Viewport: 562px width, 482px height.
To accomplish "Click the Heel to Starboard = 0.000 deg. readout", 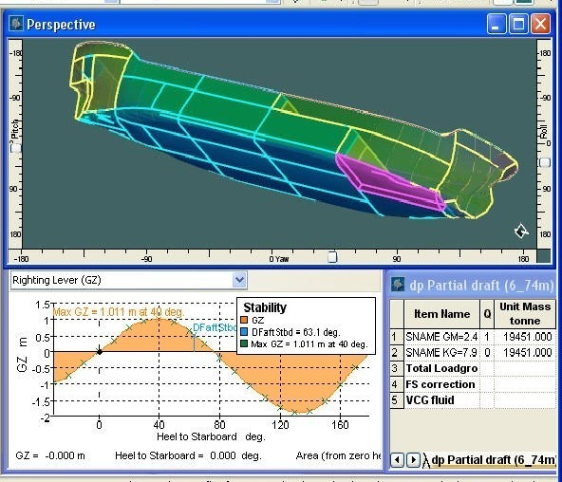I will click(188, 455).
